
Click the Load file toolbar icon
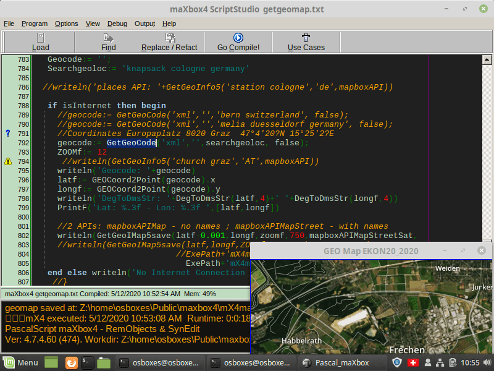pos(41,38)
